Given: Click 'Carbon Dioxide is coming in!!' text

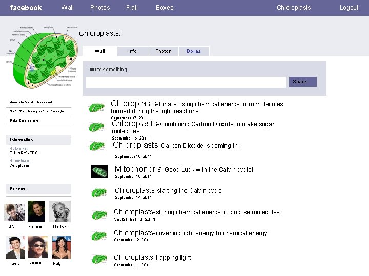Looking at the screenshot, I should coord(201,146).
